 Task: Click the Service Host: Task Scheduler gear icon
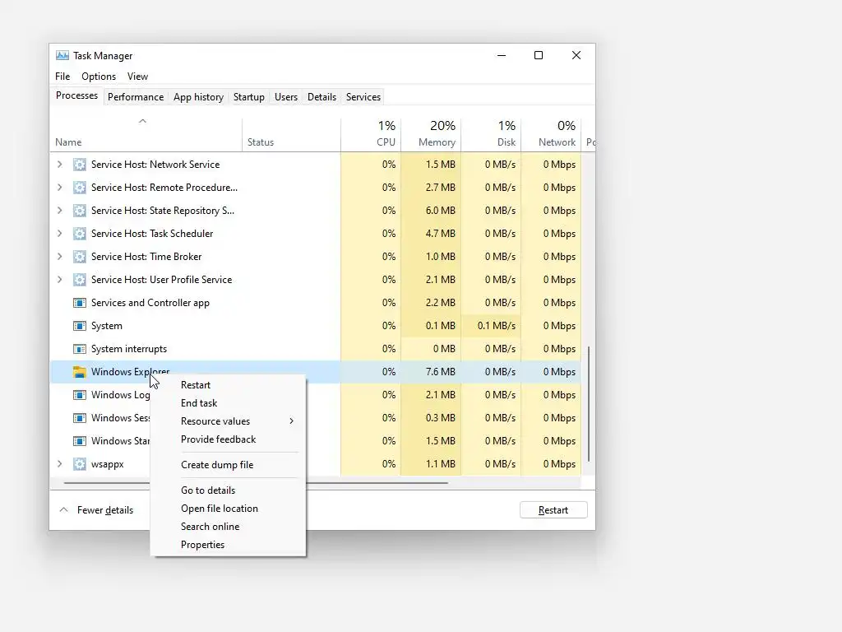pyautogui.click(x=80, y=234)
